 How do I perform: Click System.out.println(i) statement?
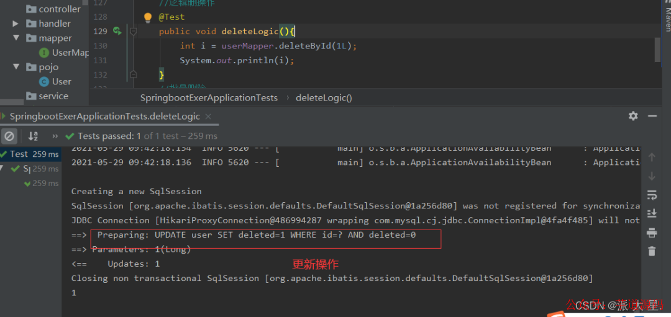(x=237, y=60)
